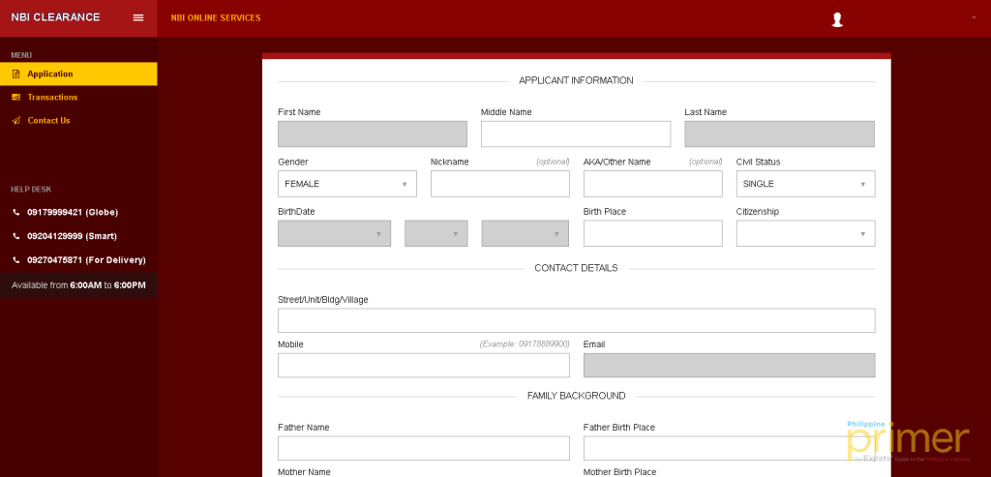The image size is (991, 477).
Task: Expand the Civil Status dropdown showing SINGLE
Action: coord(805,184)
